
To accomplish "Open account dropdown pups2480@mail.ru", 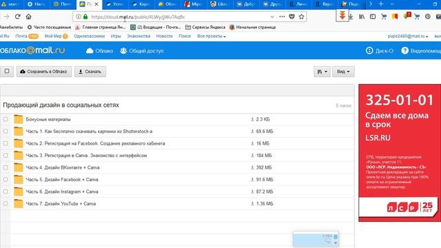I will 408,37.
